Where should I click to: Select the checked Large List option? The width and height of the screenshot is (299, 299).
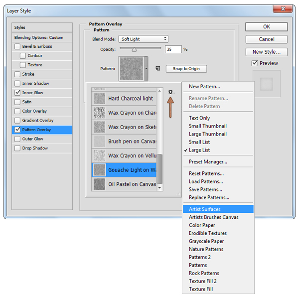pos(218,150)
